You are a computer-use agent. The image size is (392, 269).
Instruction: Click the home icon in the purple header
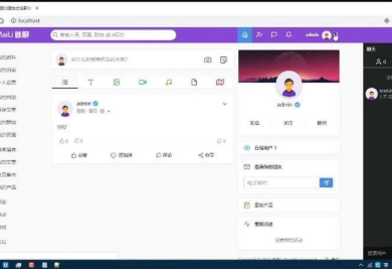(245, 35)
